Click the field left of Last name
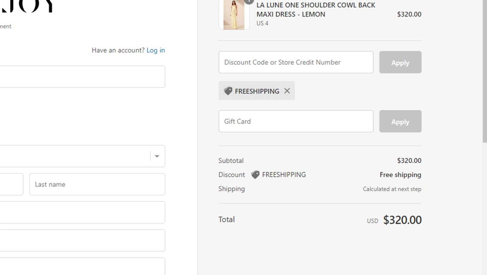 click(11, 184)
